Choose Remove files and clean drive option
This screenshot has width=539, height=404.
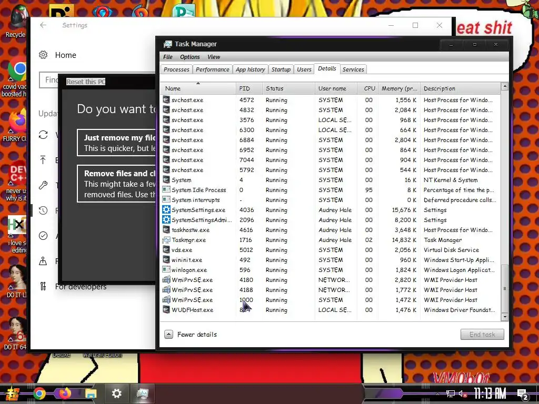pyautogui.click(x=116, y=184)
